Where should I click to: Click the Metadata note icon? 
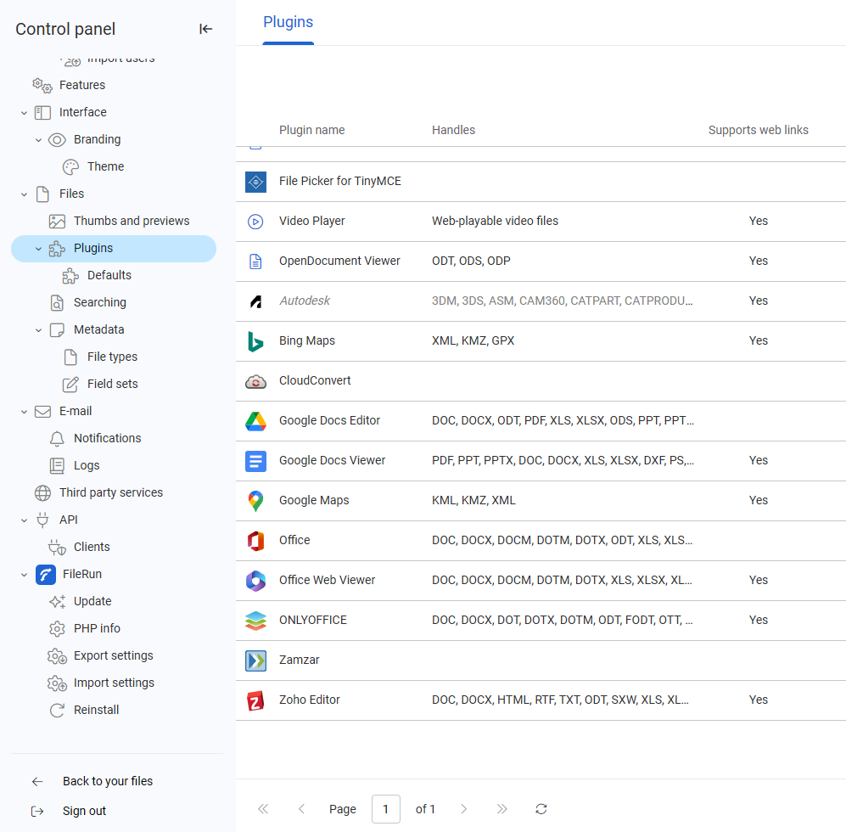click(x=57, y=330)
